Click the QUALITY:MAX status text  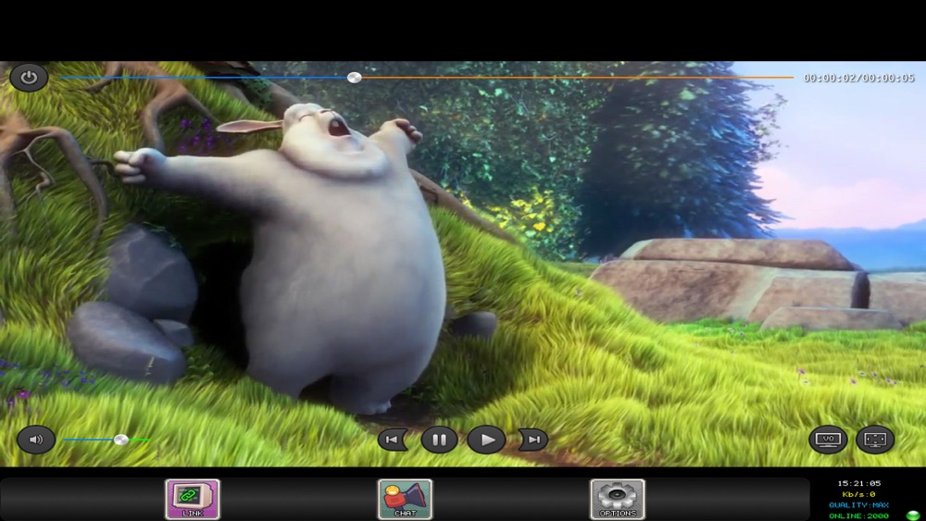coord(858,505)
